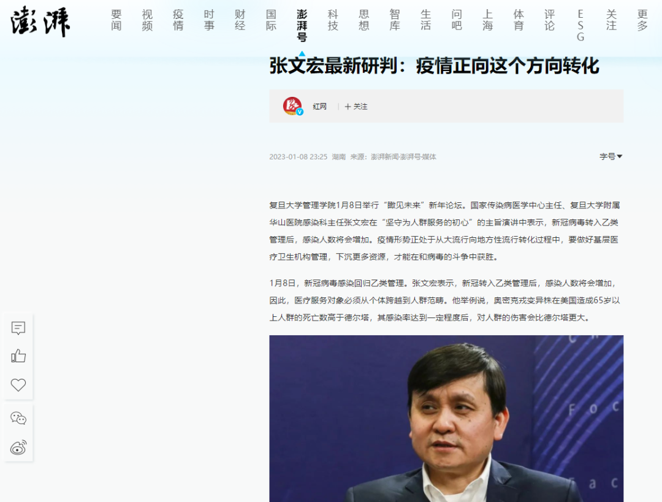Click the thumbs-up like icon
This screenshot has width=662, height=502.
click(18, 356)
